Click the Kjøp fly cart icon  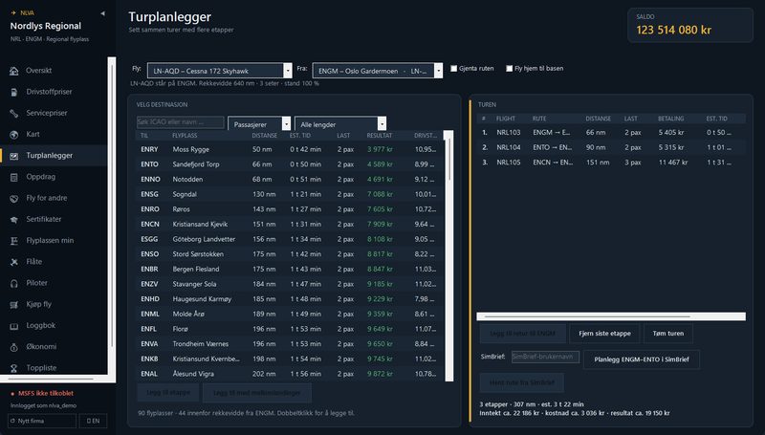click(x=14, y=305)
